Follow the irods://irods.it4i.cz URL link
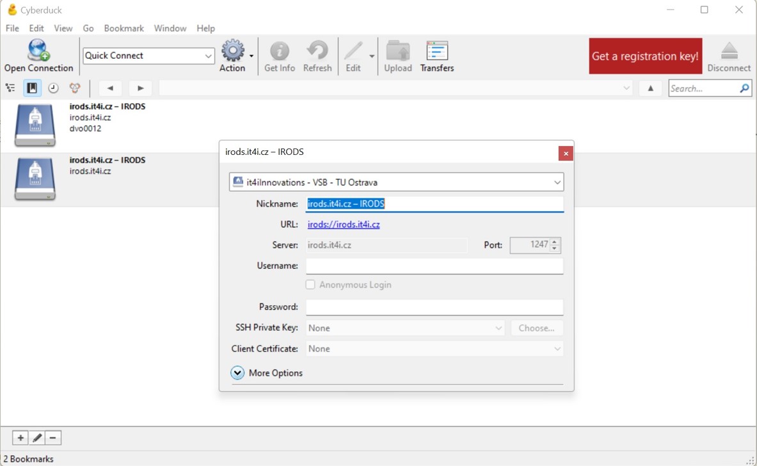The width and height of the screenshot is (757, 466). pyautogui.click(x=344, y=225)
